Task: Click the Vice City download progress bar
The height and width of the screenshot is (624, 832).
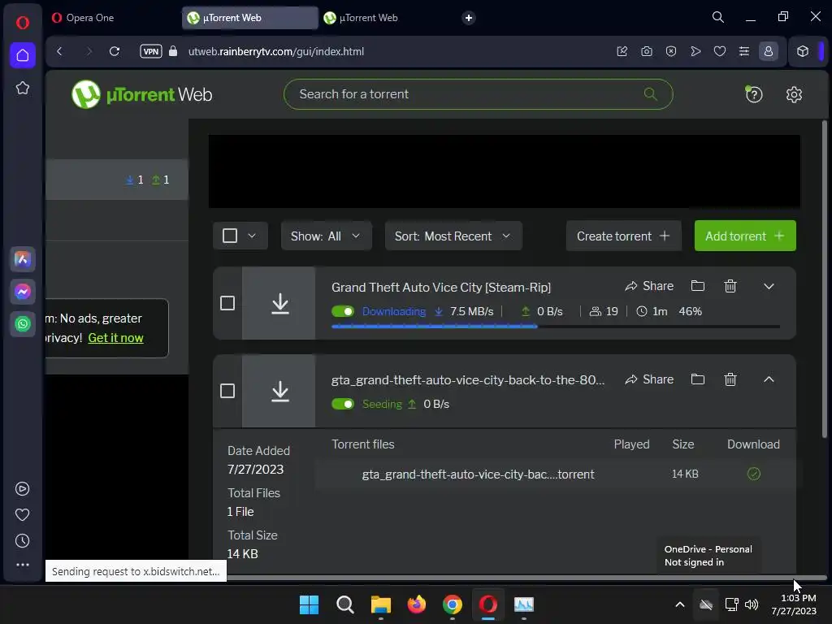Action: (556, 327)
